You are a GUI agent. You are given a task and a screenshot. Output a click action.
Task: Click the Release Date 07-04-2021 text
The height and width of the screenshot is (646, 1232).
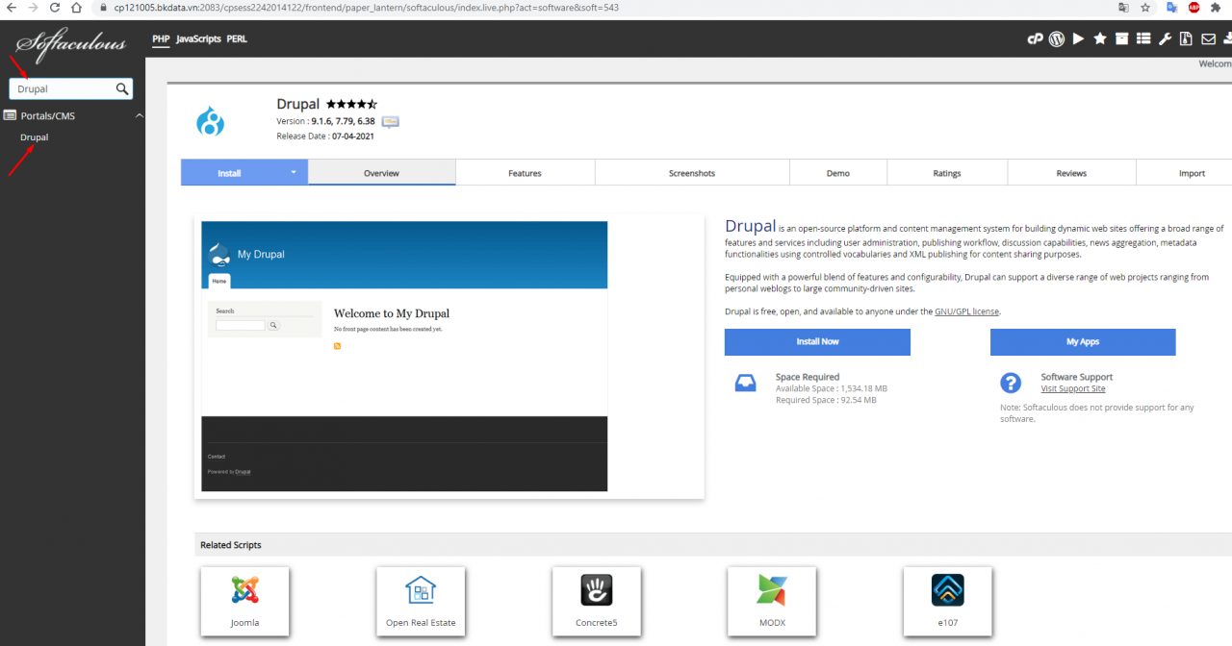click(x=325, y=136)
